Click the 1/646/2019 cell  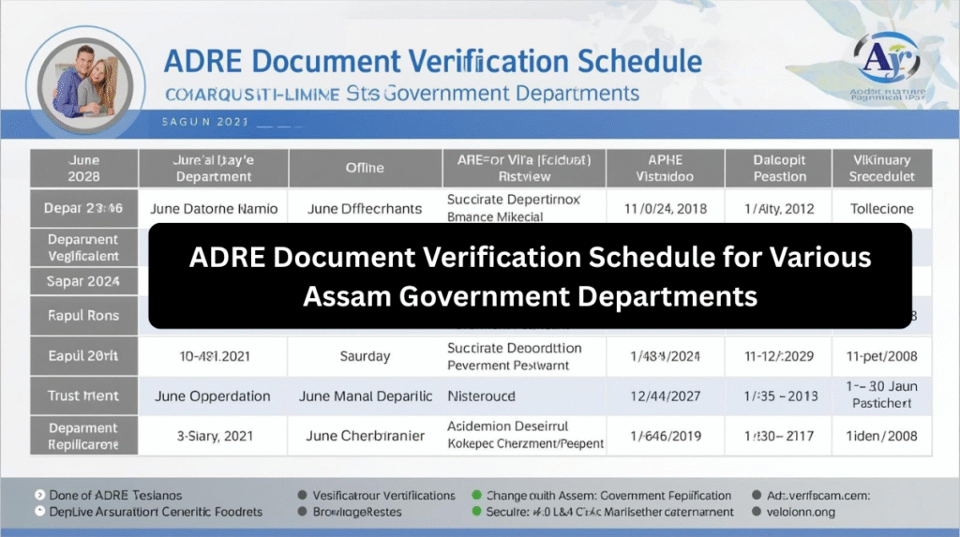tap(666, 436)
